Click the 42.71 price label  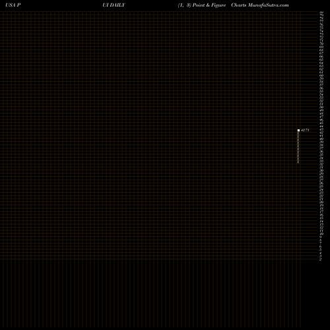pyautogui.click(x=305, y=130)
